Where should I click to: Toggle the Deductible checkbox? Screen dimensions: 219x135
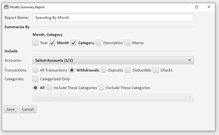[x=128, y=70]
